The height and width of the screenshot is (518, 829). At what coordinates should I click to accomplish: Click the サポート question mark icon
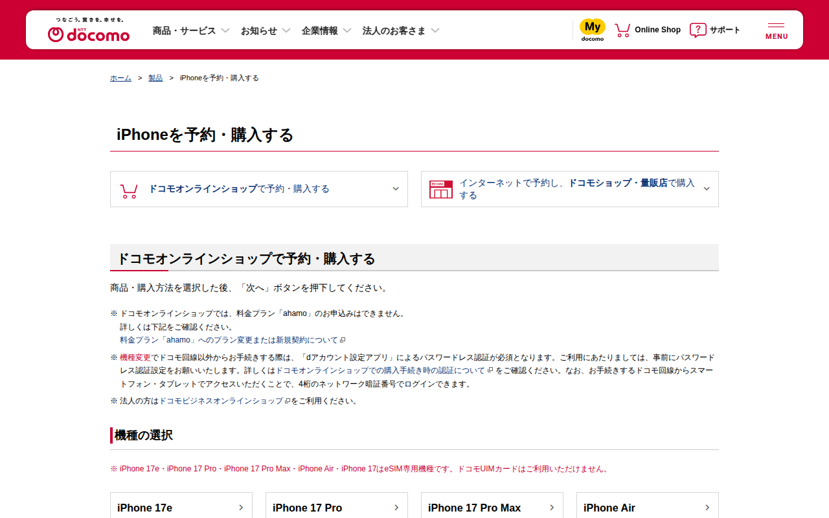(698, 30)
